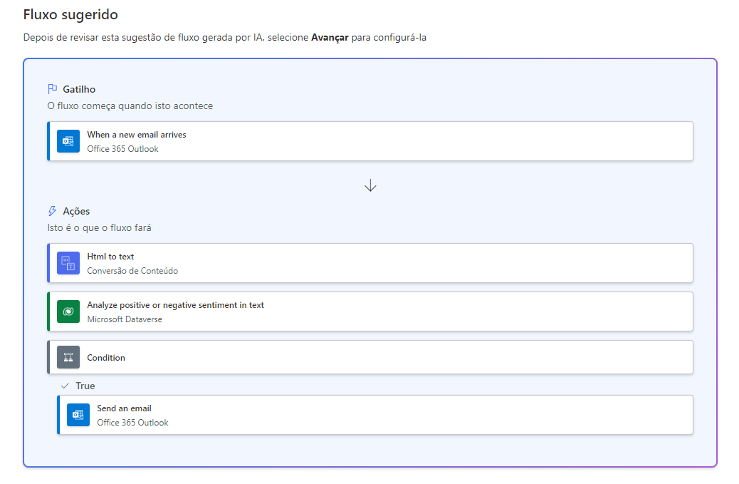Open the 'Send an email' action title
Screen dimensions: 739x484
pos(124,408)
